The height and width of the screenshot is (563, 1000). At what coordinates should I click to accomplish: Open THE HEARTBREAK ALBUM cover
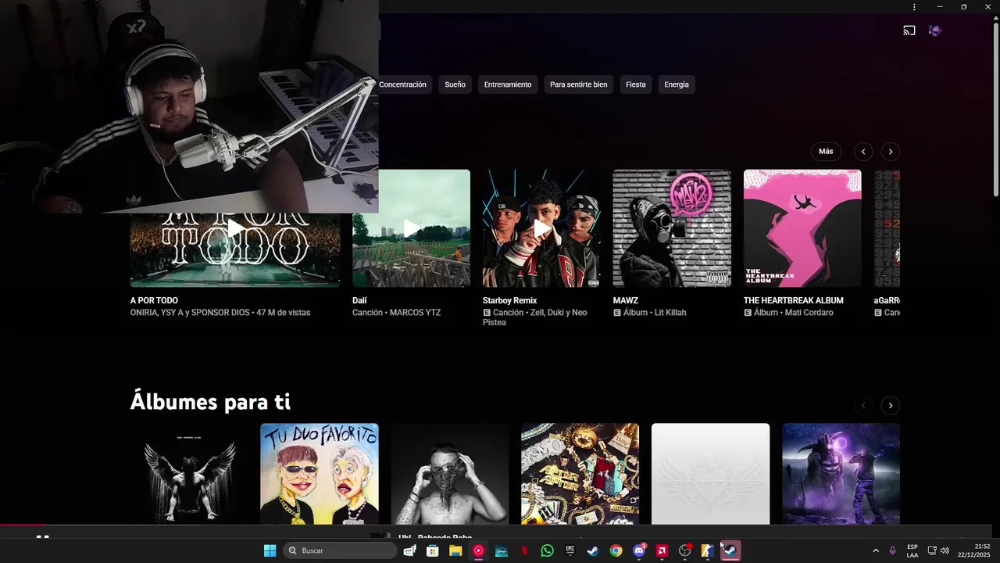tap(802, 228)
